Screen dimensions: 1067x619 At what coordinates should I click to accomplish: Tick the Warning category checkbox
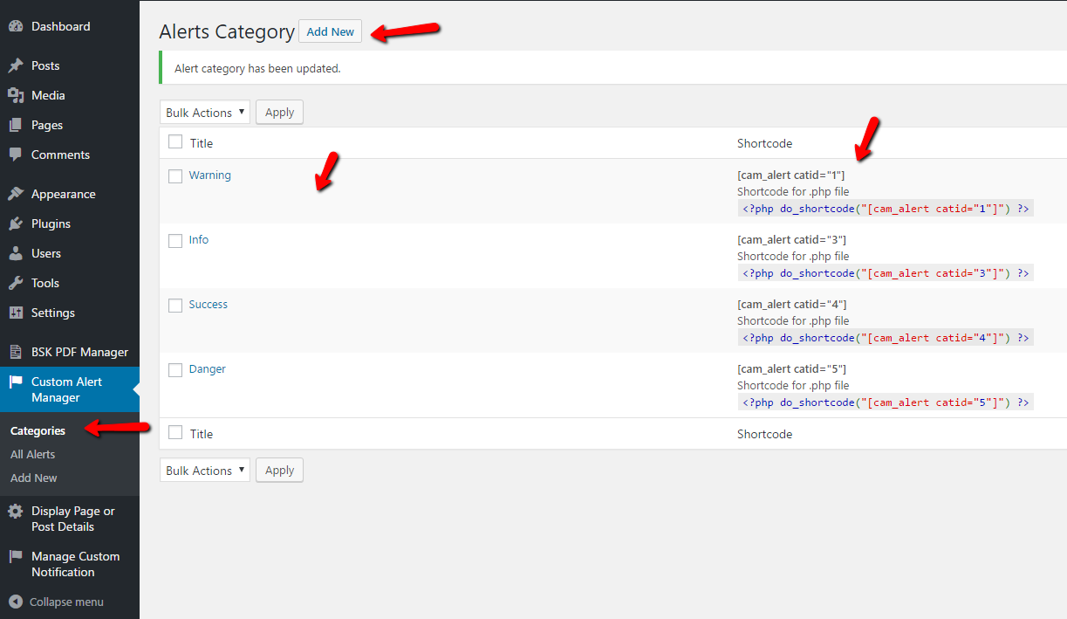click(x=175, y=175)
